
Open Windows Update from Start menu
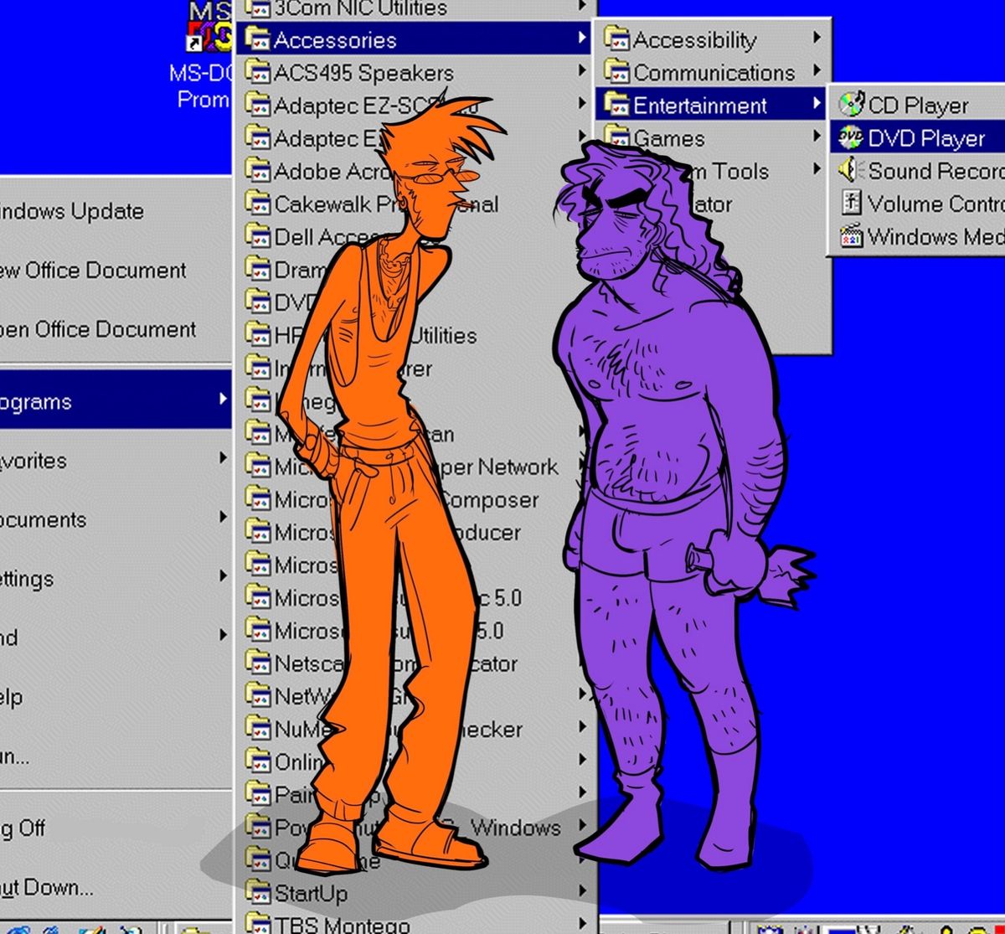(x=116, y=211)
